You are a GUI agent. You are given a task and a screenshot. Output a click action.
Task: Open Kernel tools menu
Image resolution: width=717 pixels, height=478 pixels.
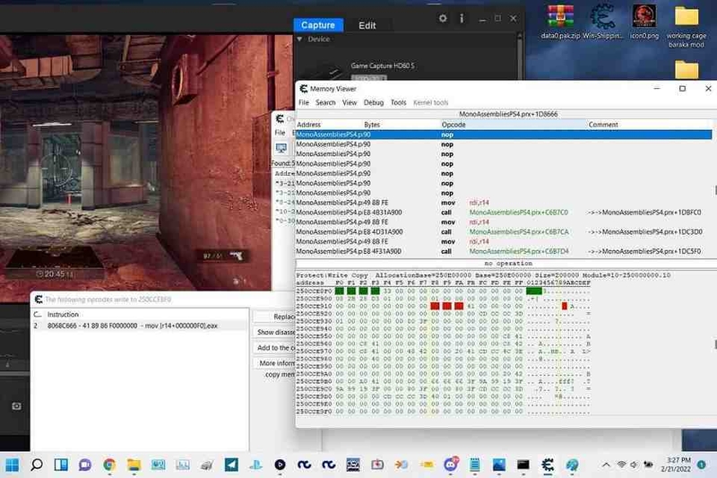click(431, 102)
